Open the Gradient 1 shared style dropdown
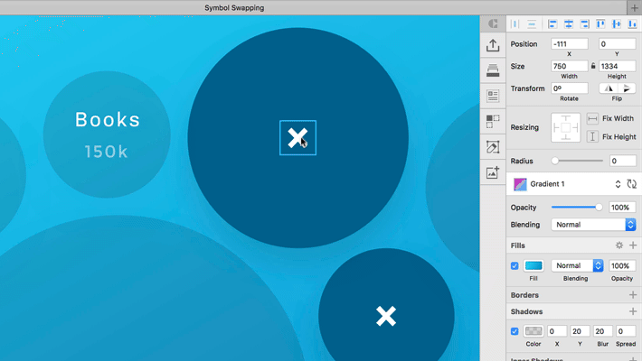Image resolution: width=642 pixels, height=361 pixels. click(618, 184)
